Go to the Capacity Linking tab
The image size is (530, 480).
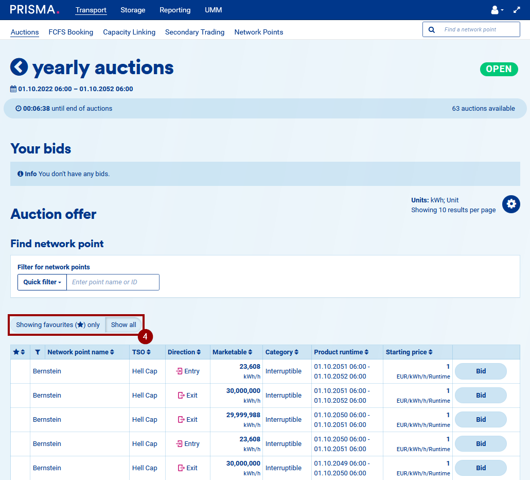129,32
